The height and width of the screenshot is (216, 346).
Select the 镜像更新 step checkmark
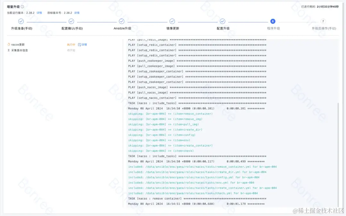[172, 21]
